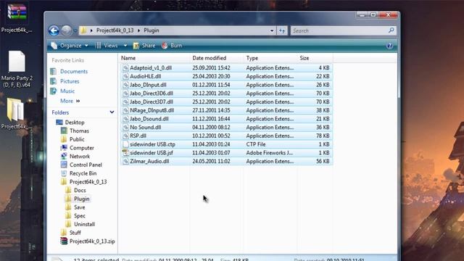Select the Jabo_DInput.dll file icon
Screen dimensions: 464x261
(125, 85)
